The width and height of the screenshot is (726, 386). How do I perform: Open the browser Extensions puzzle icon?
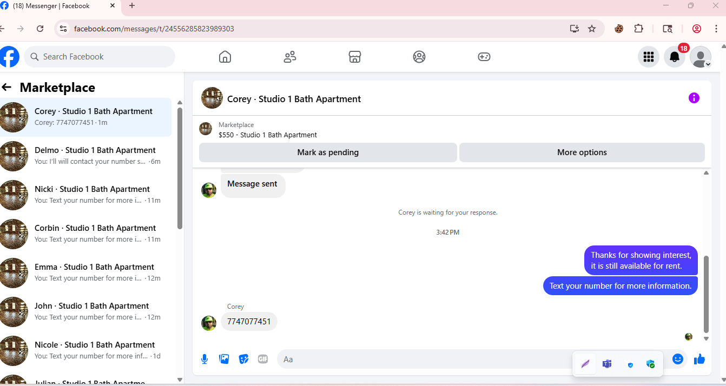639,29
